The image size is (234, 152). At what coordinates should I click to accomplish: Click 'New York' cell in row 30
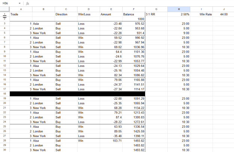[x=43, y=150]
